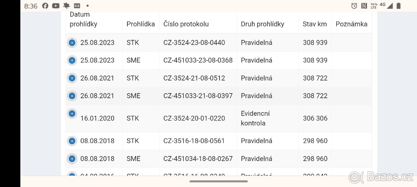Expand the 25.08.2023 SME inspection row
417x187 pixels.
72,60
